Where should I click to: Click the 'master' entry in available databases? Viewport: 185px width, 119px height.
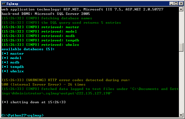point(17,54)
